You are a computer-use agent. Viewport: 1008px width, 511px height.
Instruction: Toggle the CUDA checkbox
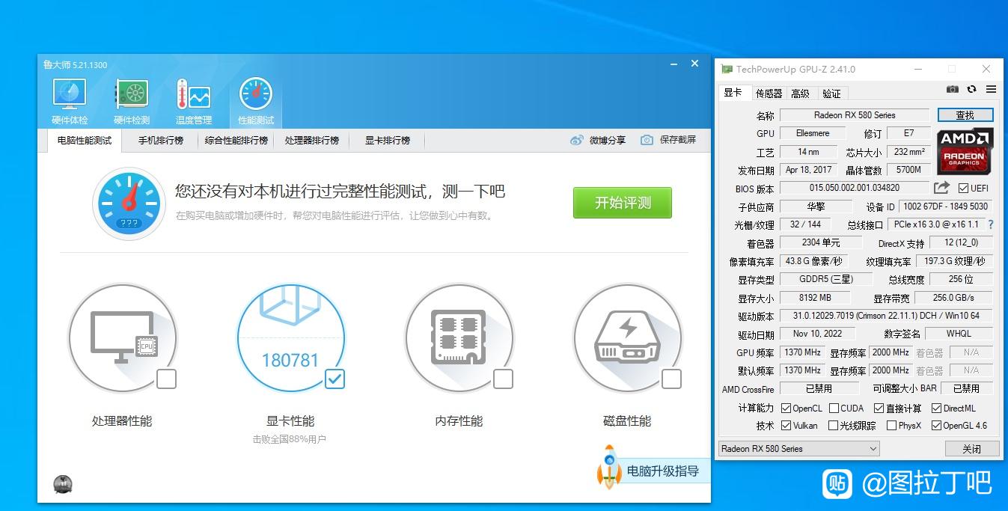[834, 408]
